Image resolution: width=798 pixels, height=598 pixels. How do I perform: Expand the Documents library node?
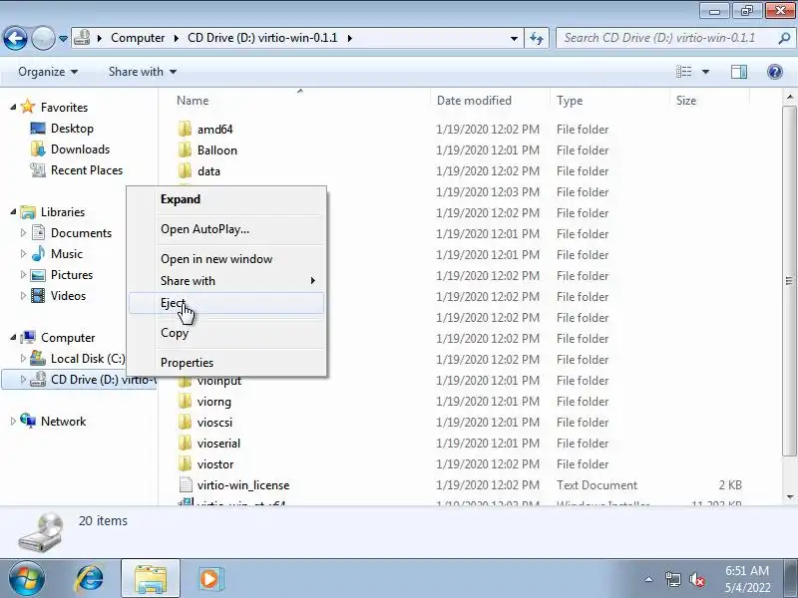pyautogui.click(x=23, y=232)
